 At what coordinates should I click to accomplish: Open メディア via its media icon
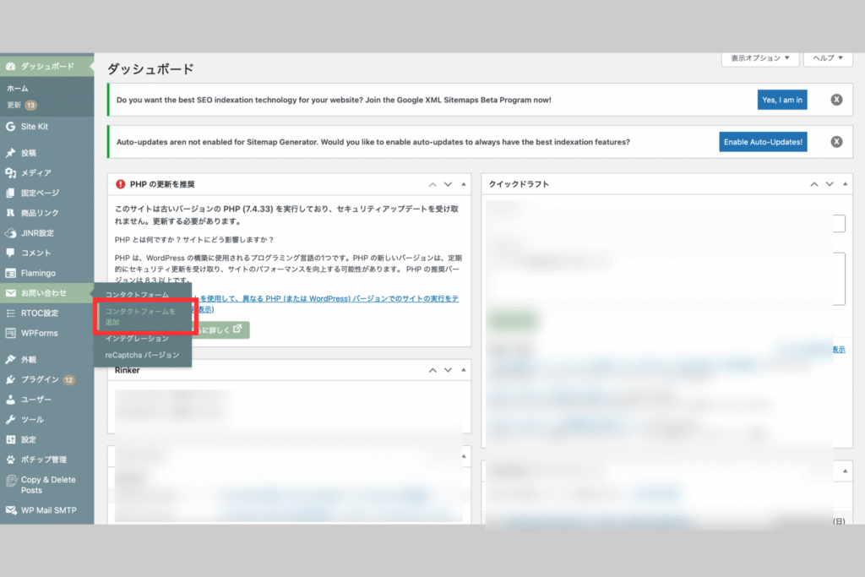click(10, 172)
